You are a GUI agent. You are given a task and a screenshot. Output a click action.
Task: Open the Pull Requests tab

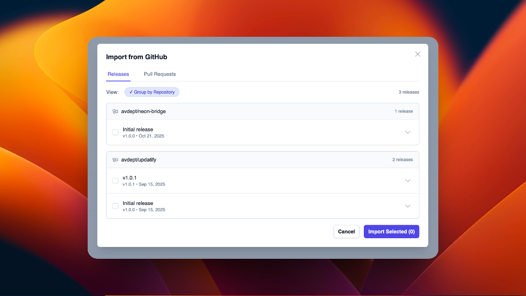tap(160, 74)
